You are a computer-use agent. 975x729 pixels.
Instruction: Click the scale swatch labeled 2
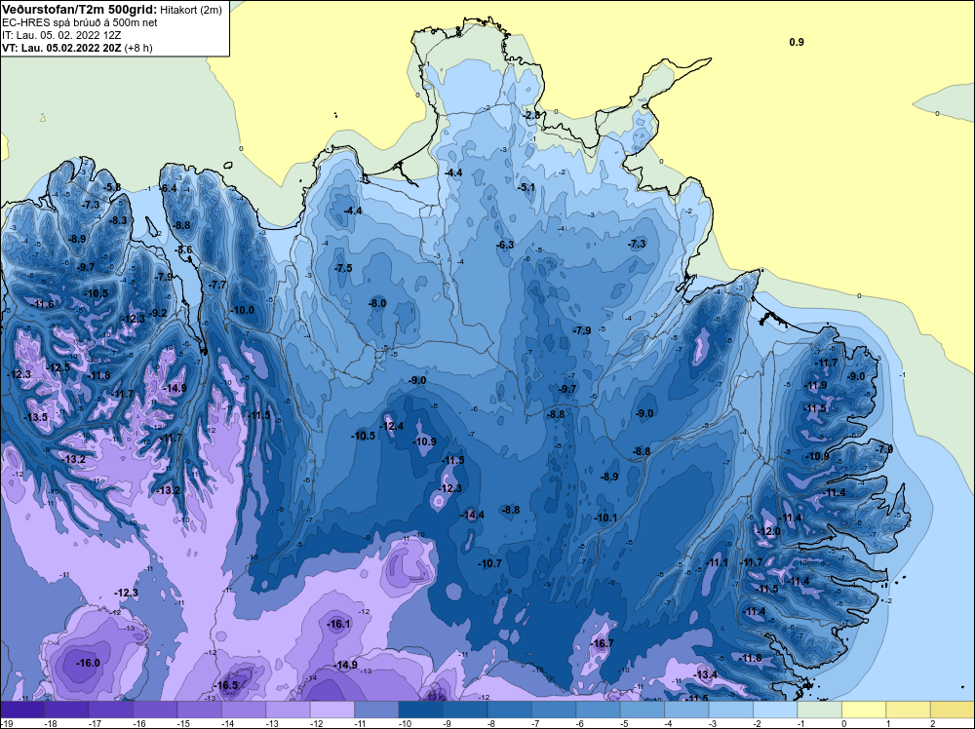pyautogui.click(x=953, y=710)
